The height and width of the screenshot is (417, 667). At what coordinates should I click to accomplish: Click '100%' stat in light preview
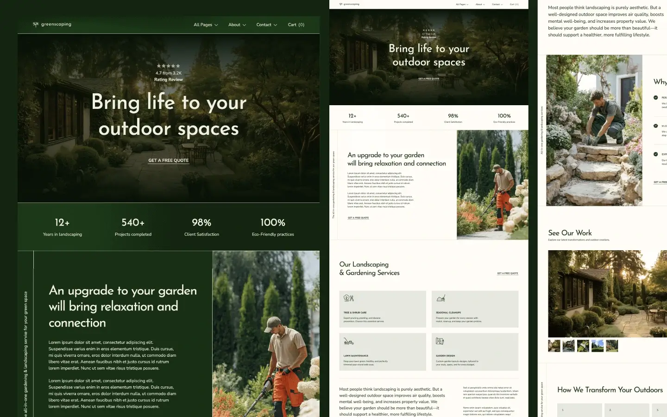(x=504, y=116)
